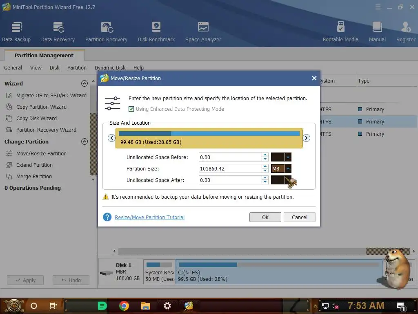Open the Disk menu
The width and height of the screenshot is (418, 314).
[x=55, y=68]
